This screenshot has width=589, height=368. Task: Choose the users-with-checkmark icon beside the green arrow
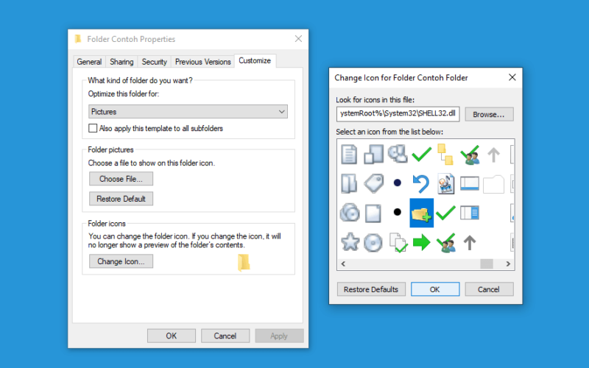tap(446, 243)
